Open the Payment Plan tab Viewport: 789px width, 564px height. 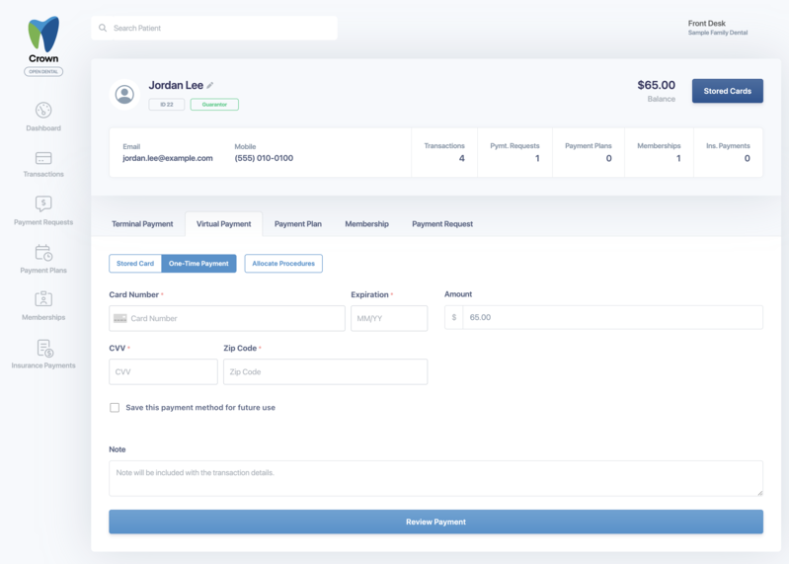point(298,224)
